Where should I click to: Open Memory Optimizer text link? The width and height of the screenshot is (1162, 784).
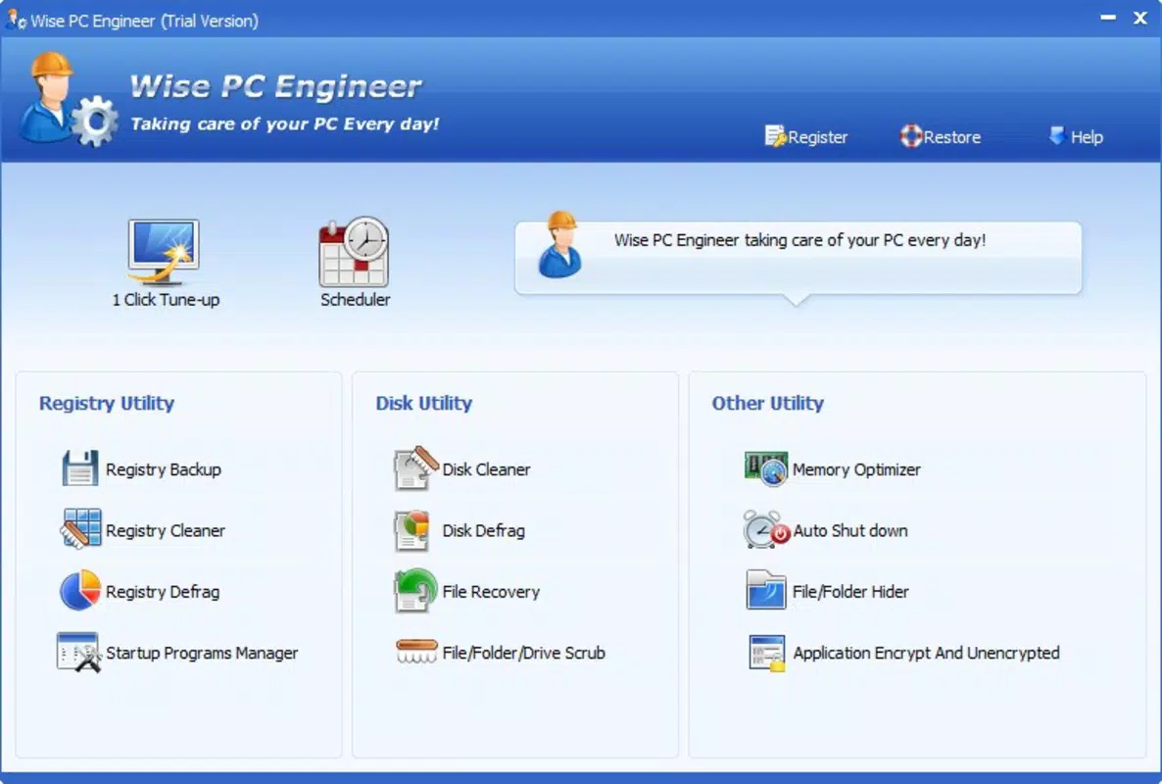856,469
